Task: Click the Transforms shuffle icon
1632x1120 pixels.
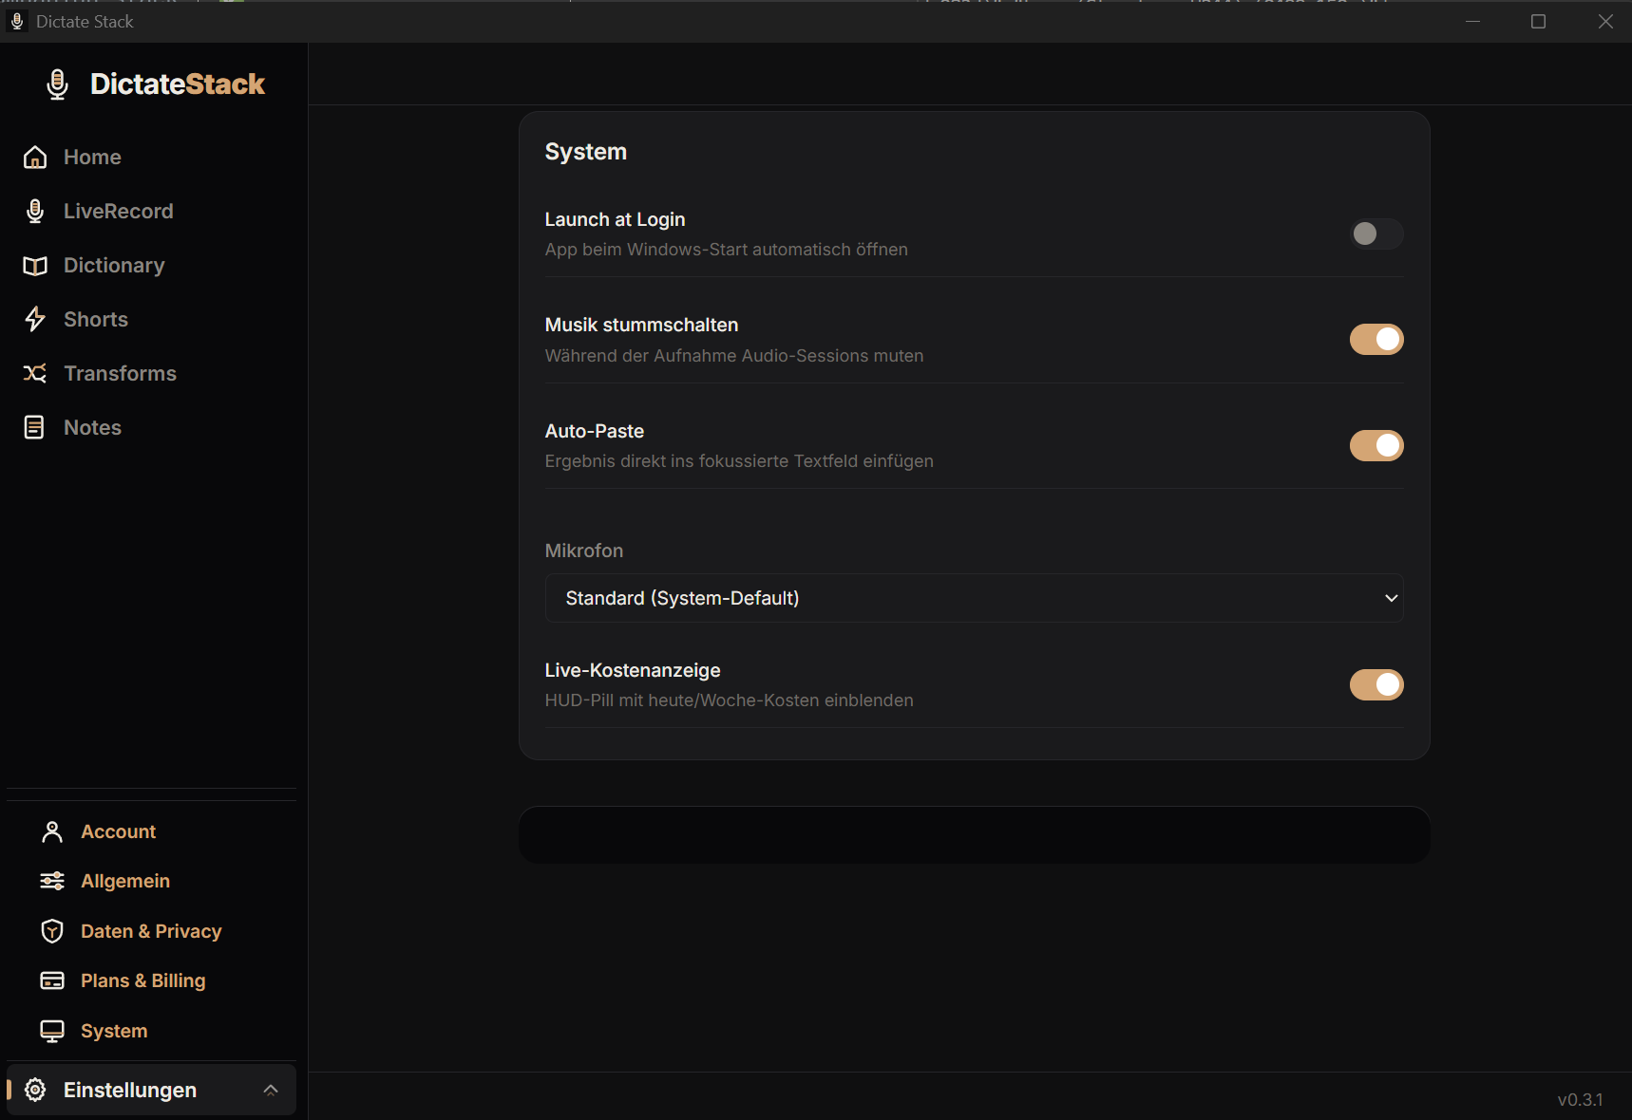Action: (x=35, y=373)
